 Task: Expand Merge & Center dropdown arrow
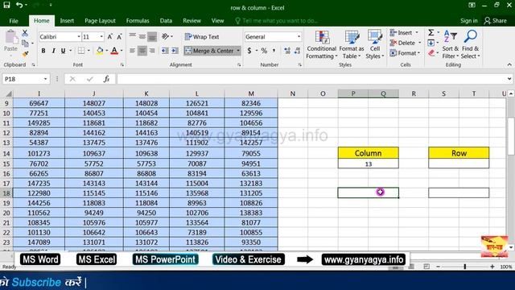[x=238, y=51]
